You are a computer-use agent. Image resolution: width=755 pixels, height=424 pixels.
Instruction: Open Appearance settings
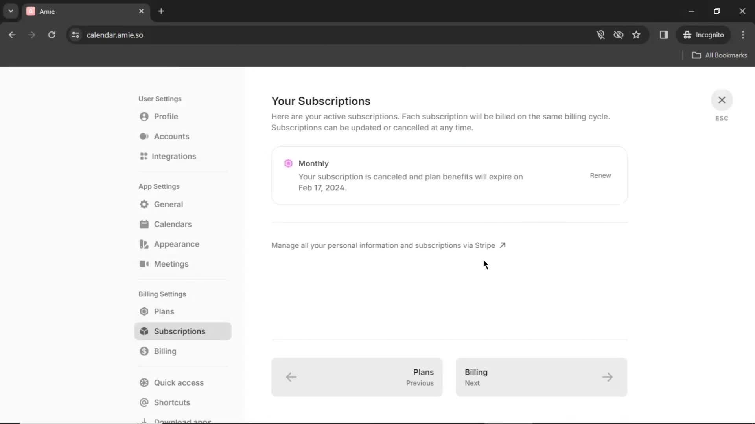pyautogui.click(x=176, y=244)
